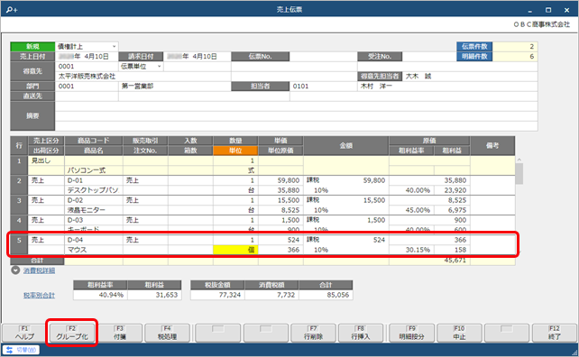Click the 摘要 first line field
The image size is (579, 357).
tap(296, 106)
